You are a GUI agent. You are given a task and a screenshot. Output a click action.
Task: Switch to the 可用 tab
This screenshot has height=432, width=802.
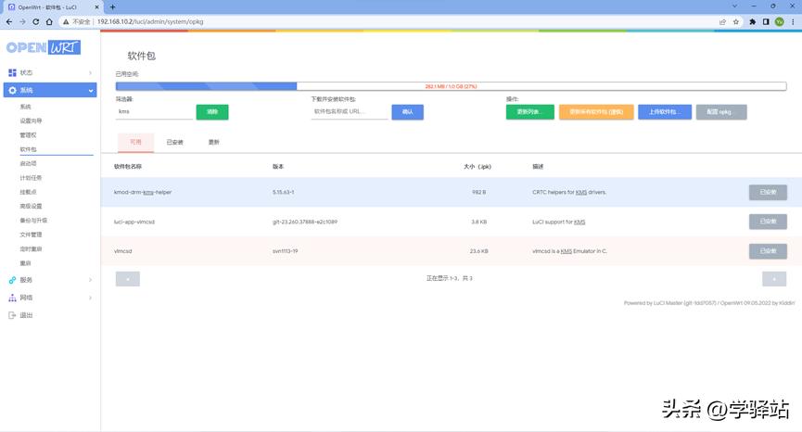135,142
